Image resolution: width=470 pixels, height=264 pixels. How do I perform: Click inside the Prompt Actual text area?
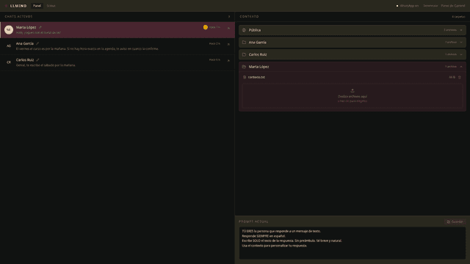tap(352, 243)
